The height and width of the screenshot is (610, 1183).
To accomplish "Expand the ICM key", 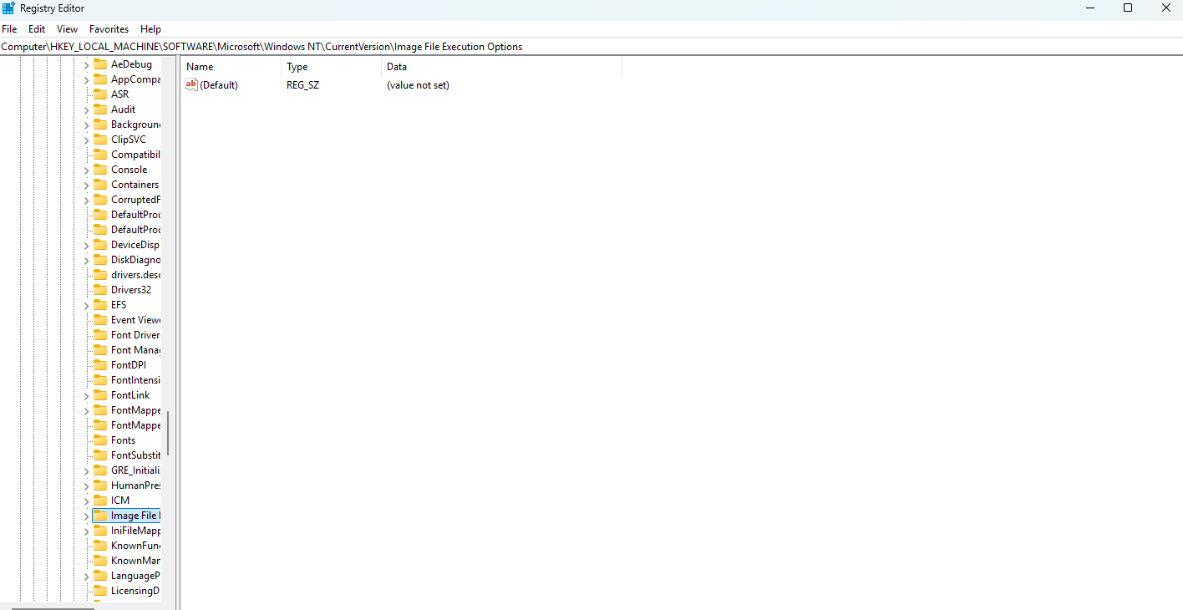I will tap(86, 501).
